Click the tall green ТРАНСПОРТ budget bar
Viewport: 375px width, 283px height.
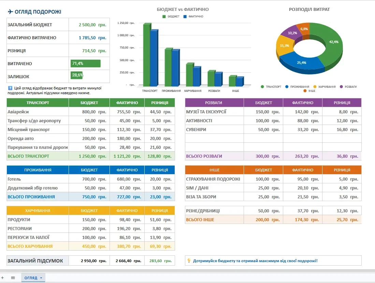tap(147, 55)
